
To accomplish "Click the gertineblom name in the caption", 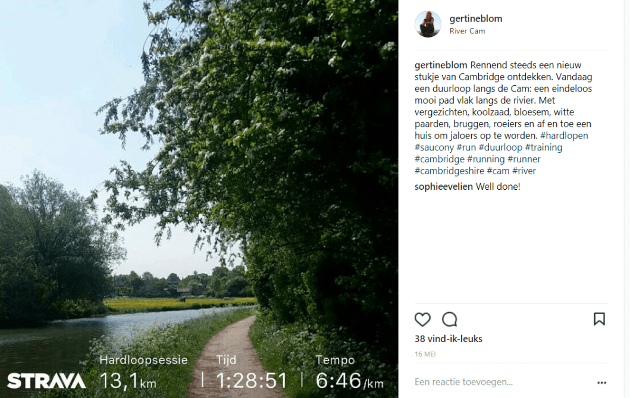I will click(x=441, y=65).
